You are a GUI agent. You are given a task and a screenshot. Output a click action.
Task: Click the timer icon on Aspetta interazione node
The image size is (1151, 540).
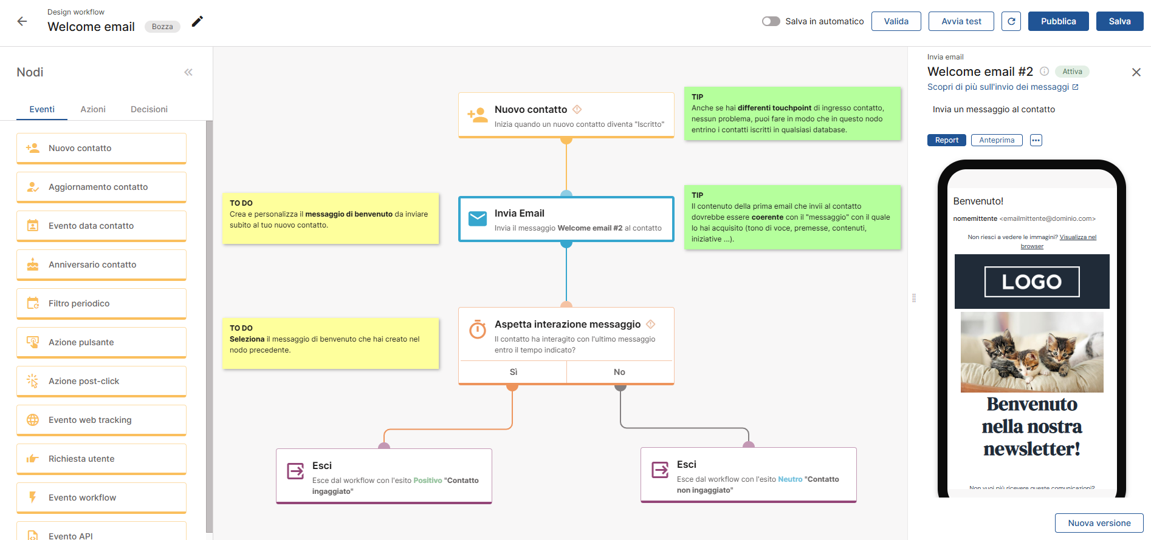point(478,329)
